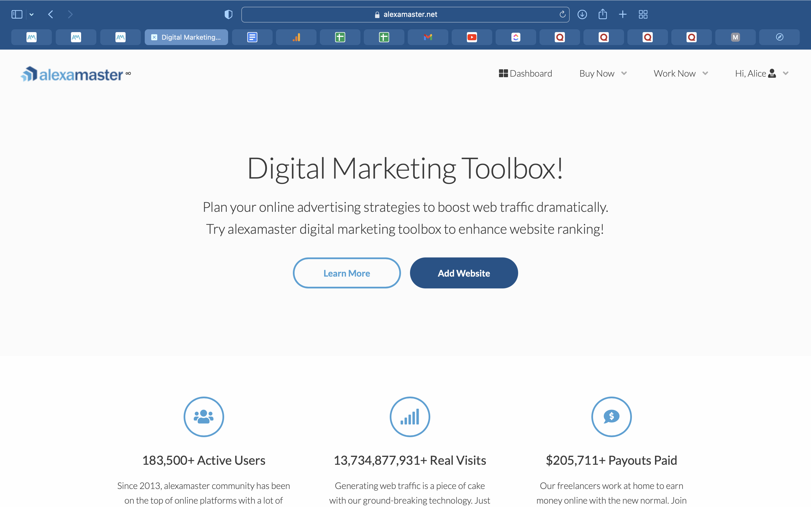Click the Real Visits bar chart icon
811x507 pixels.
coord(410,417)
